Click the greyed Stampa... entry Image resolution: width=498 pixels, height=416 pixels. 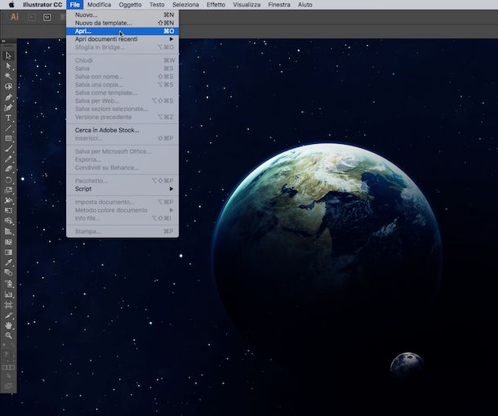click(x=122, y=231)
